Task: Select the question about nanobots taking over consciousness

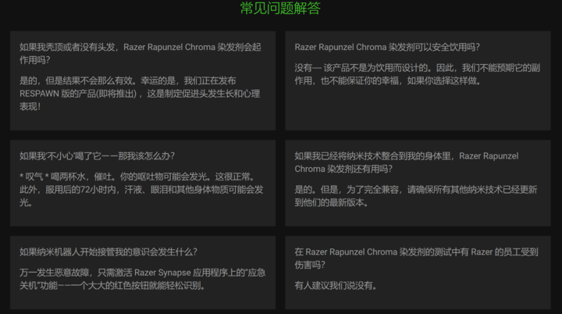Action: 108,252
